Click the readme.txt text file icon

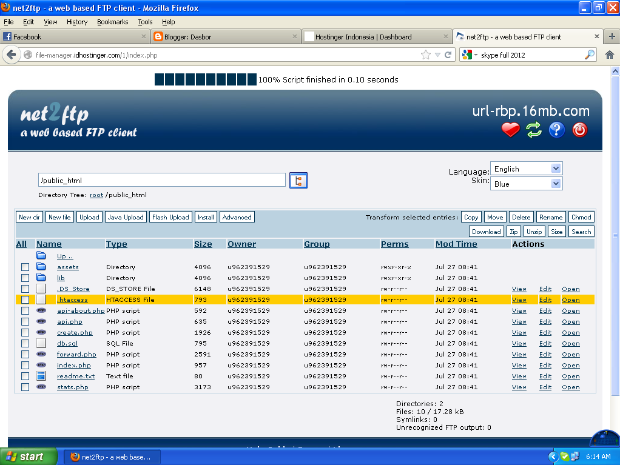(41, 376)
